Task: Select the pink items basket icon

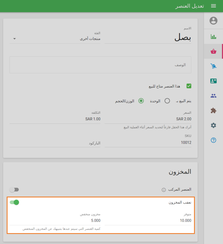Action: click(213, 51)
